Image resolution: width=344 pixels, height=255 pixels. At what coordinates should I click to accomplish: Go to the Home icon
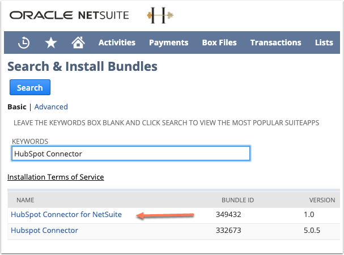(78, 42)
